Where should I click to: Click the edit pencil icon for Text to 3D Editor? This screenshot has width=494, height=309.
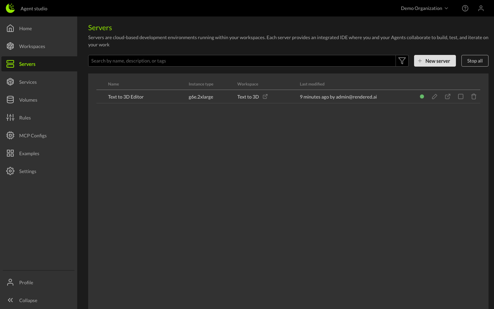(434, 97)
